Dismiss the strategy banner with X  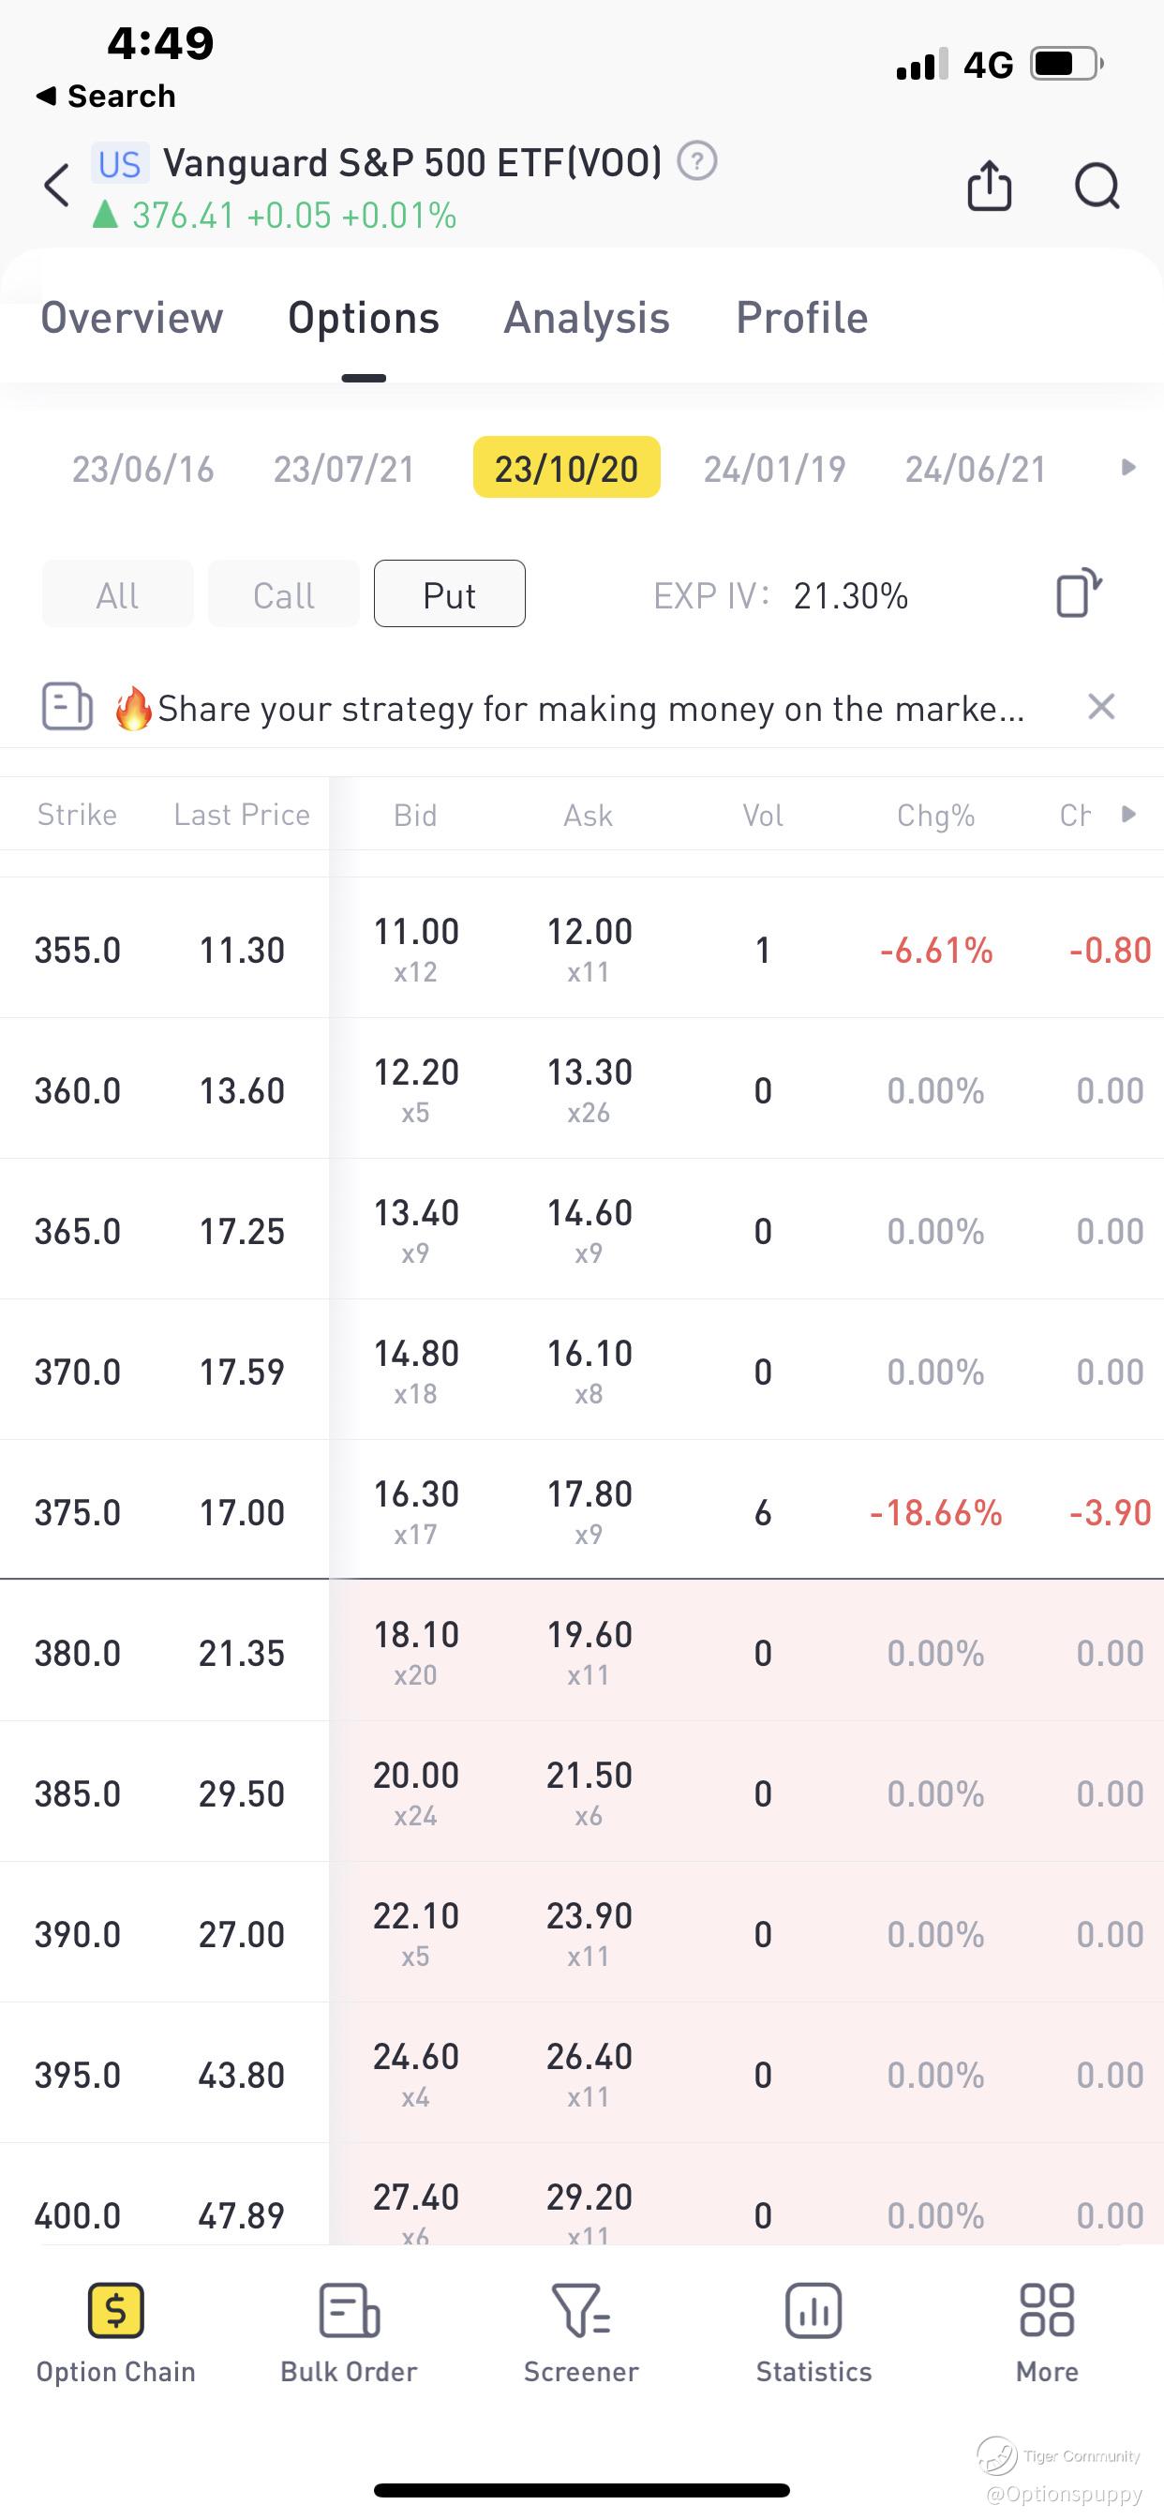click(1101, 706)
